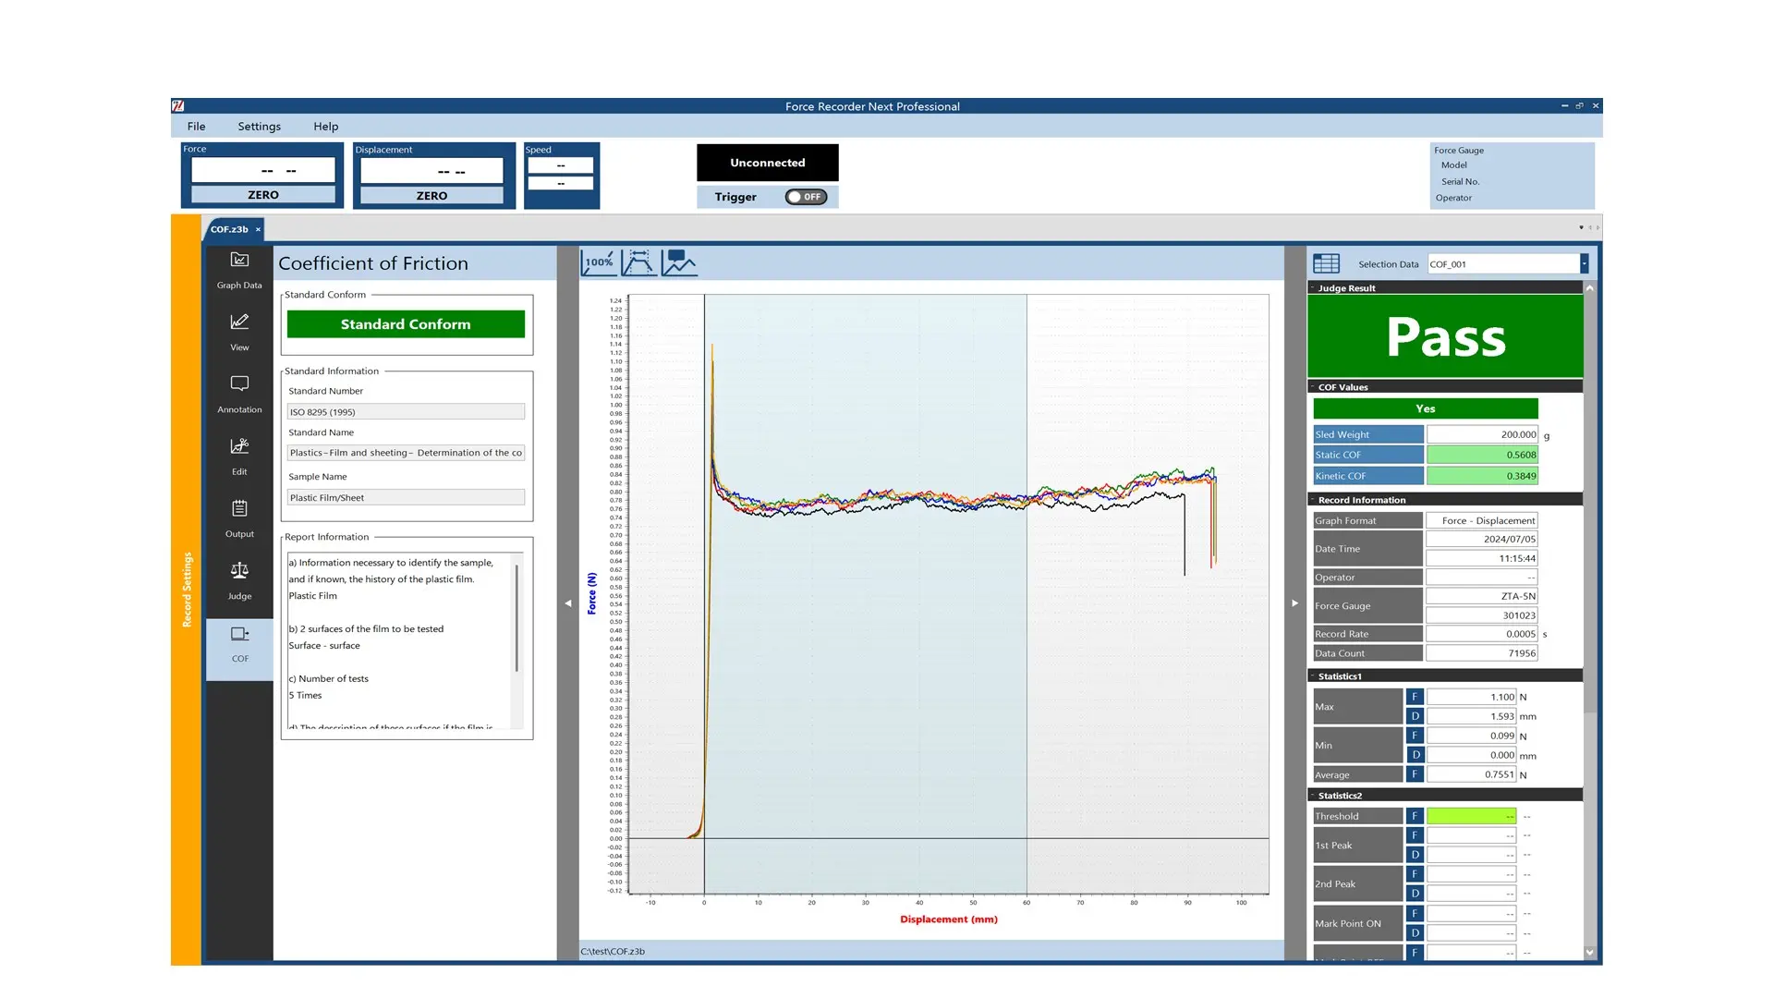Open the Selection Data COF_001 dropdown
Screen dimensions: 1774x998
(x=1584, y=264)
